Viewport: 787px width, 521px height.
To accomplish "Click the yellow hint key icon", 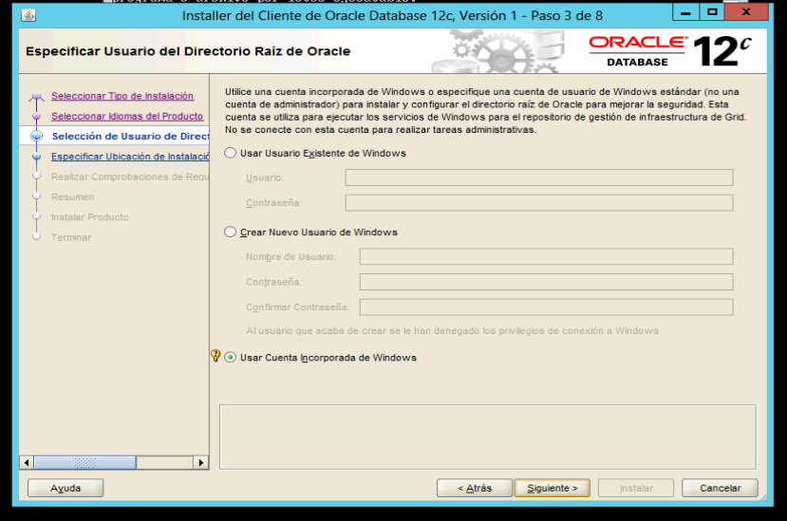I will tap(215, 357).
